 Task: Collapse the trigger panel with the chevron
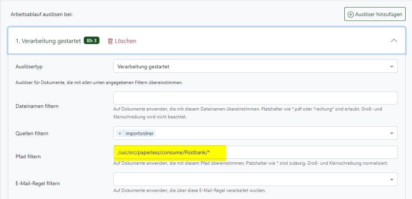pyautogui.click(x=394, y=41)
